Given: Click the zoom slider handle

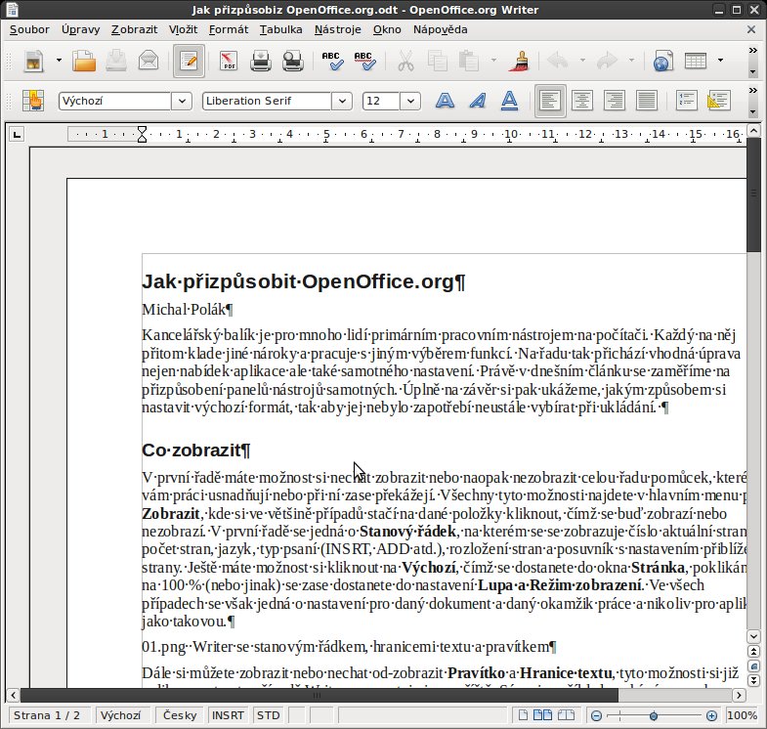Looking at the screenshot, I should [654, 715].
